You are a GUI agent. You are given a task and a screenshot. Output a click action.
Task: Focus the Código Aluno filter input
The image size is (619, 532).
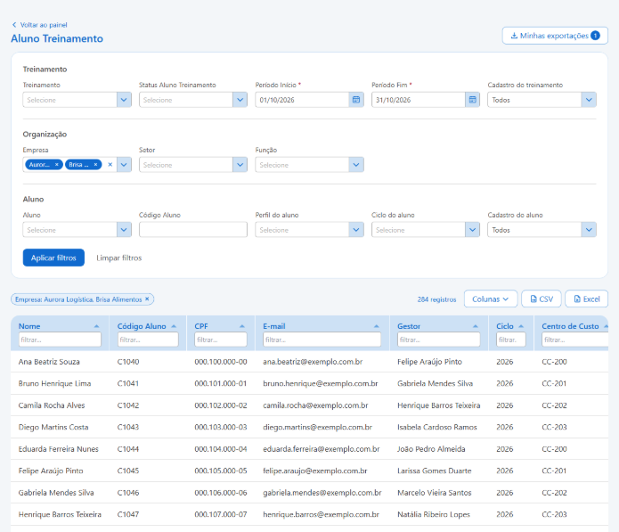[193, 230]
